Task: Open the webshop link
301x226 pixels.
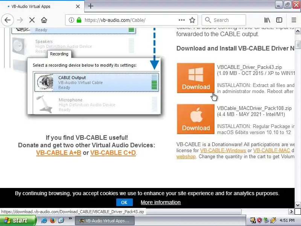Action: [186, 157]
